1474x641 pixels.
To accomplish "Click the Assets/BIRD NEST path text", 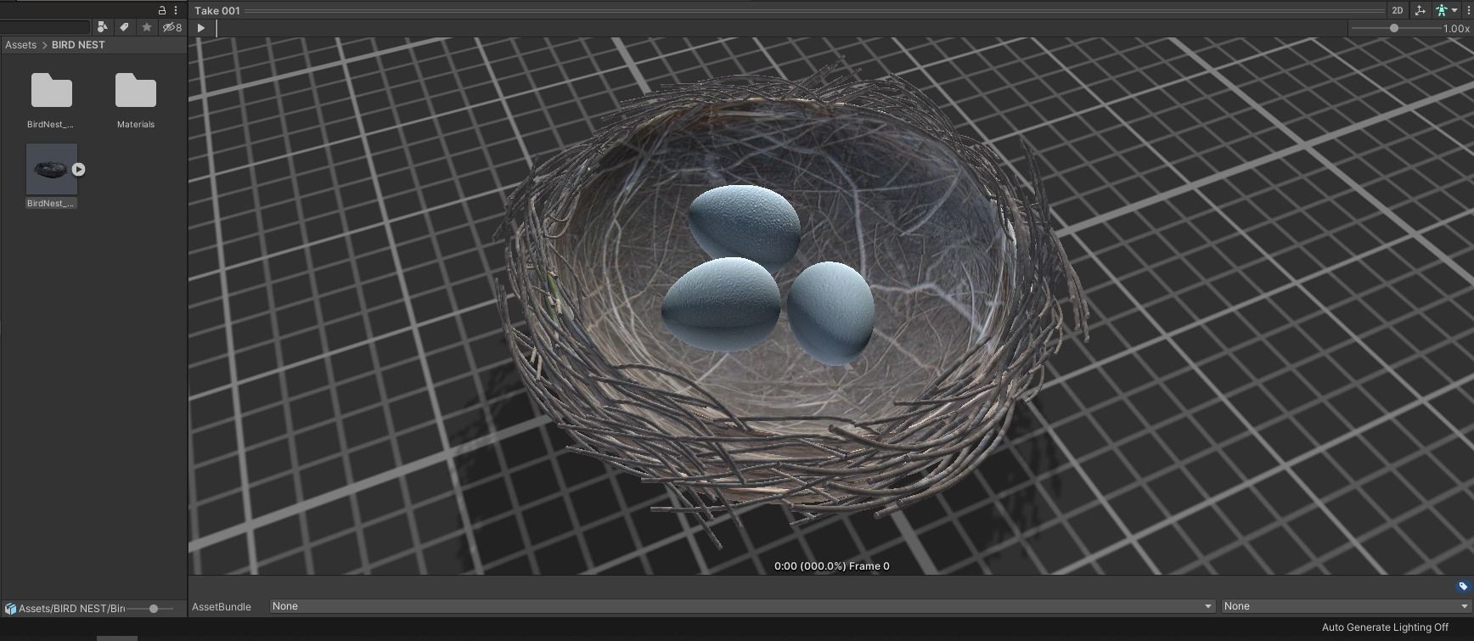I will (x=71, y=609).
